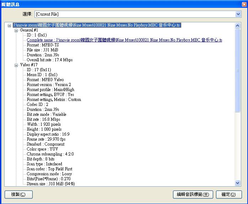Image resolution: width=248 pixels, height=204 pixels.
Task: Select the 'Format : MPEG-TS' row
Action: click(43, 45)
